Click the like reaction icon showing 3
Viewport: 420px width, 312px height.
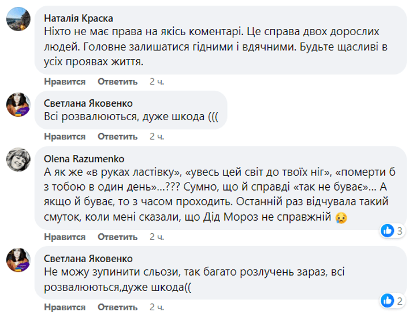click(388, 231)
